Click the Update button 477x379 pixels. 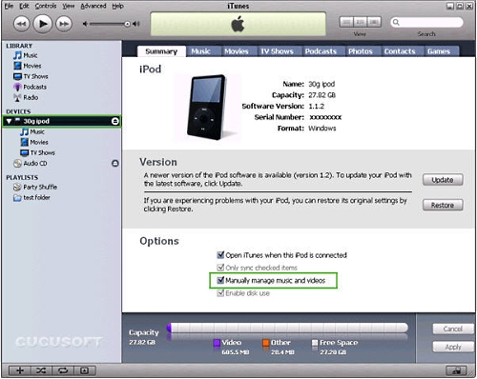pyautogui.click(x=443, y=180)
